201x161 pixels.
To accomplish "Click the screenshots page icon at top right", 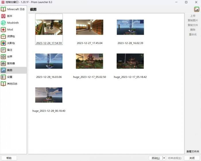I will (x=197, y=9).
